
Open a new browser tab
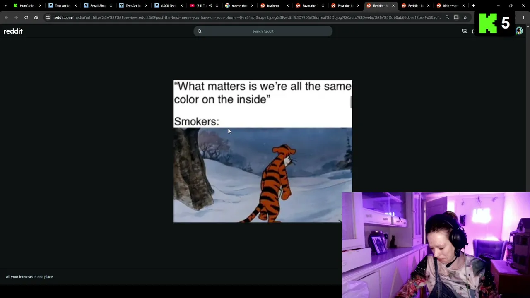point(473,6)
